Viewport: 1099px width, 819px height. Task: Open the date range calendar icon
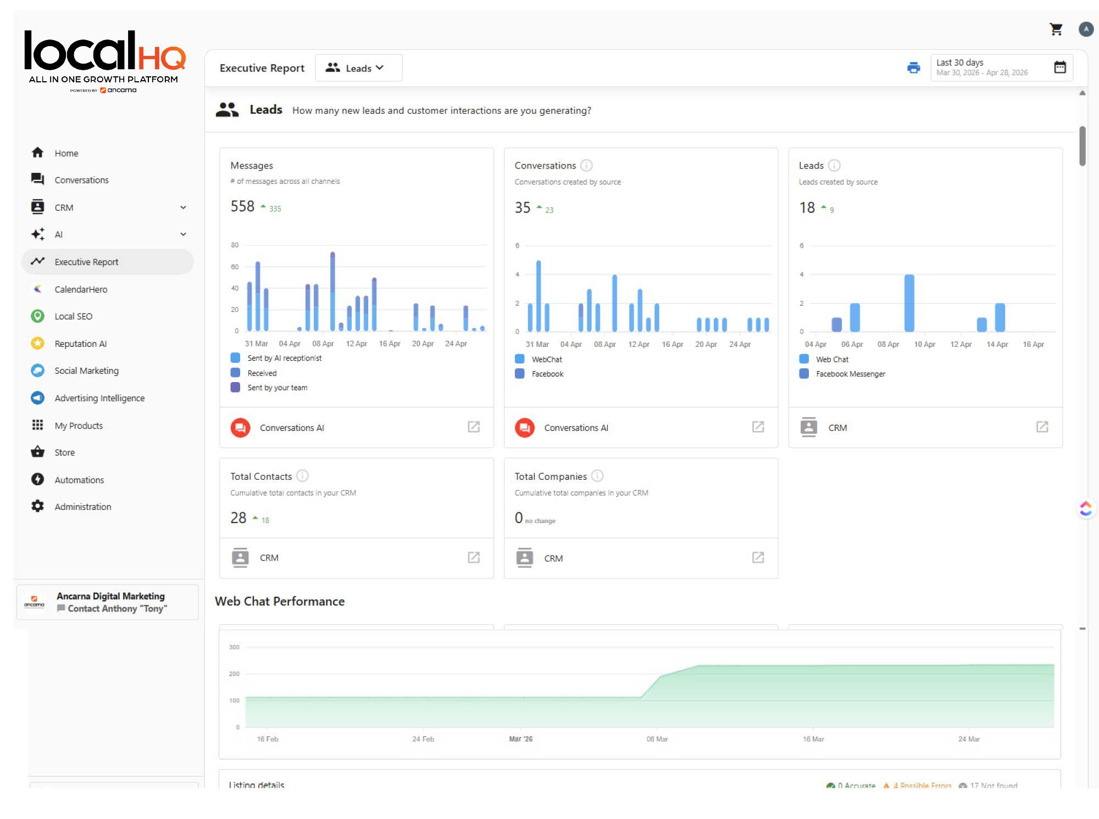pos(1060,67)
